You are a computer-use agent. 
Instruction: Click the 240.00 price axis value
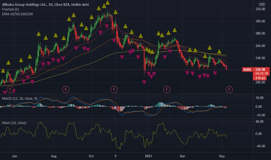(260, 58)
